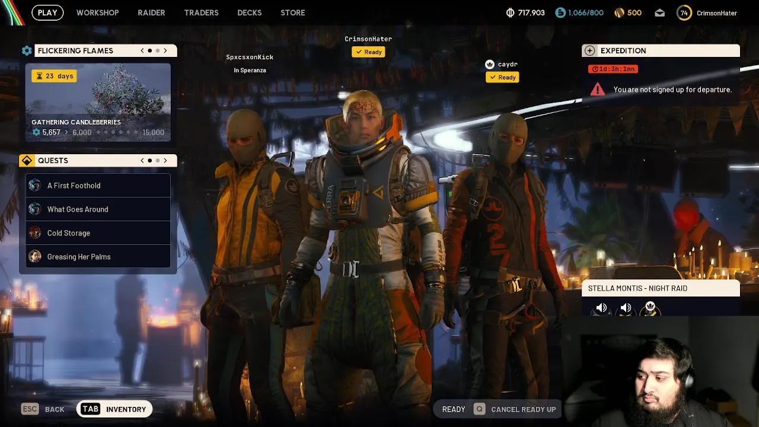Image resolution: width=759 pixels, height=427 pixels.
Task: Click Cold Storage quest giver icon
Action: click(35, 233)
